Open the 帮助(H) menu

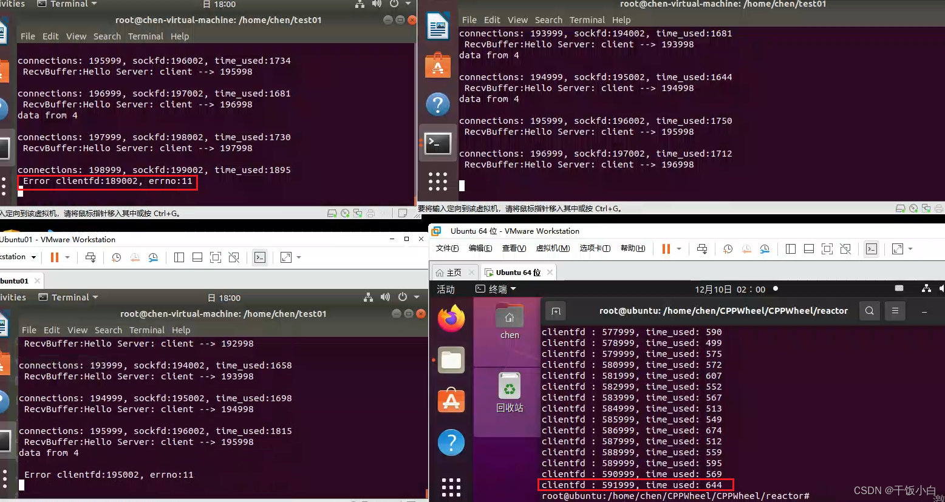tap(633, 248)
